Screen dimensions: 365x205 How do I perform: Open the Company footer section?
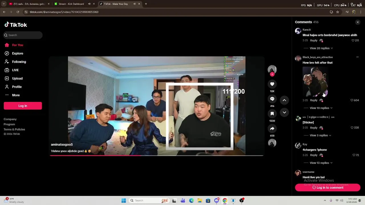pyautogui.click(x=10, y=119)
